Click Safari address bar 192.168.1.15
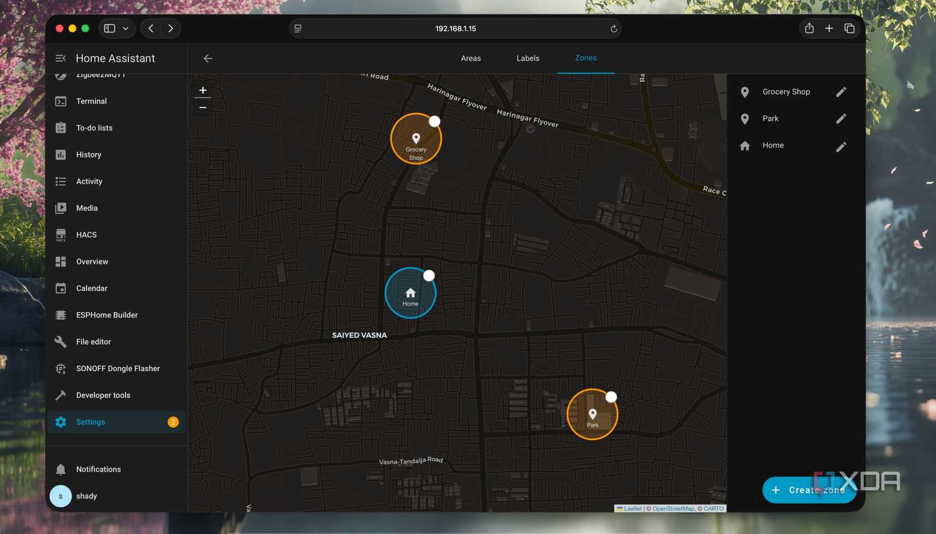The height and width of the screenshot is (534, 936). pyautogui.click(x=456, y=28)
